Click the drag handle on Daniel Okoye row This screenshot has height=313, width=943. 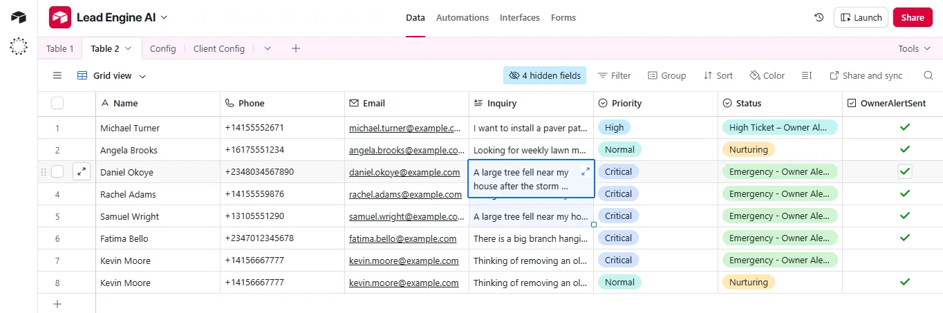(x=44, y=171)
